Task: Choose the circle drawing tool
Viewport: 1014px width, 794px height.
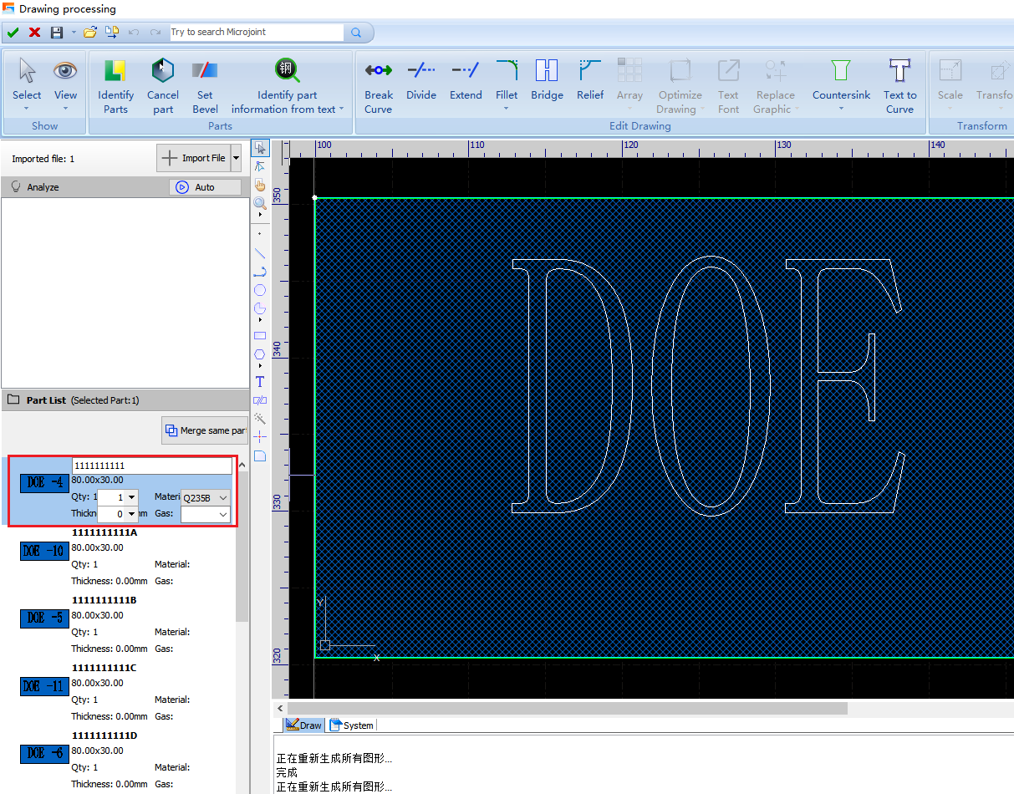Action: (x=260, y=290)
